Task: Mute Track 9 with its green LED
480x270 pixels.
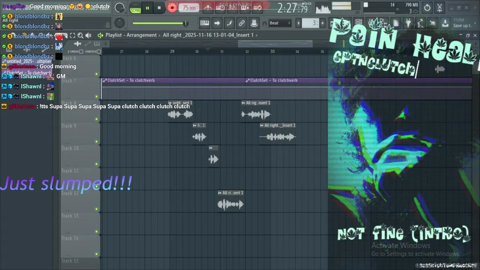Action: (97, 142)
